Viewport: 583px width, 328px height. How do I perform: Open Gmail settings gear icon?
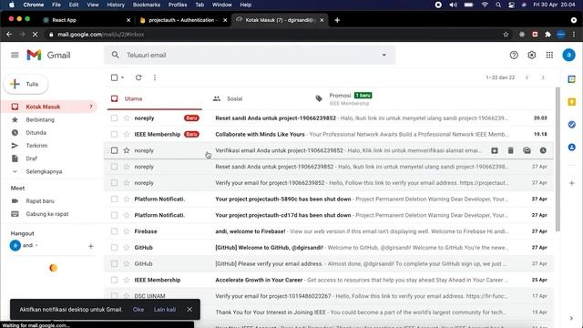click(x=532, y=55)
